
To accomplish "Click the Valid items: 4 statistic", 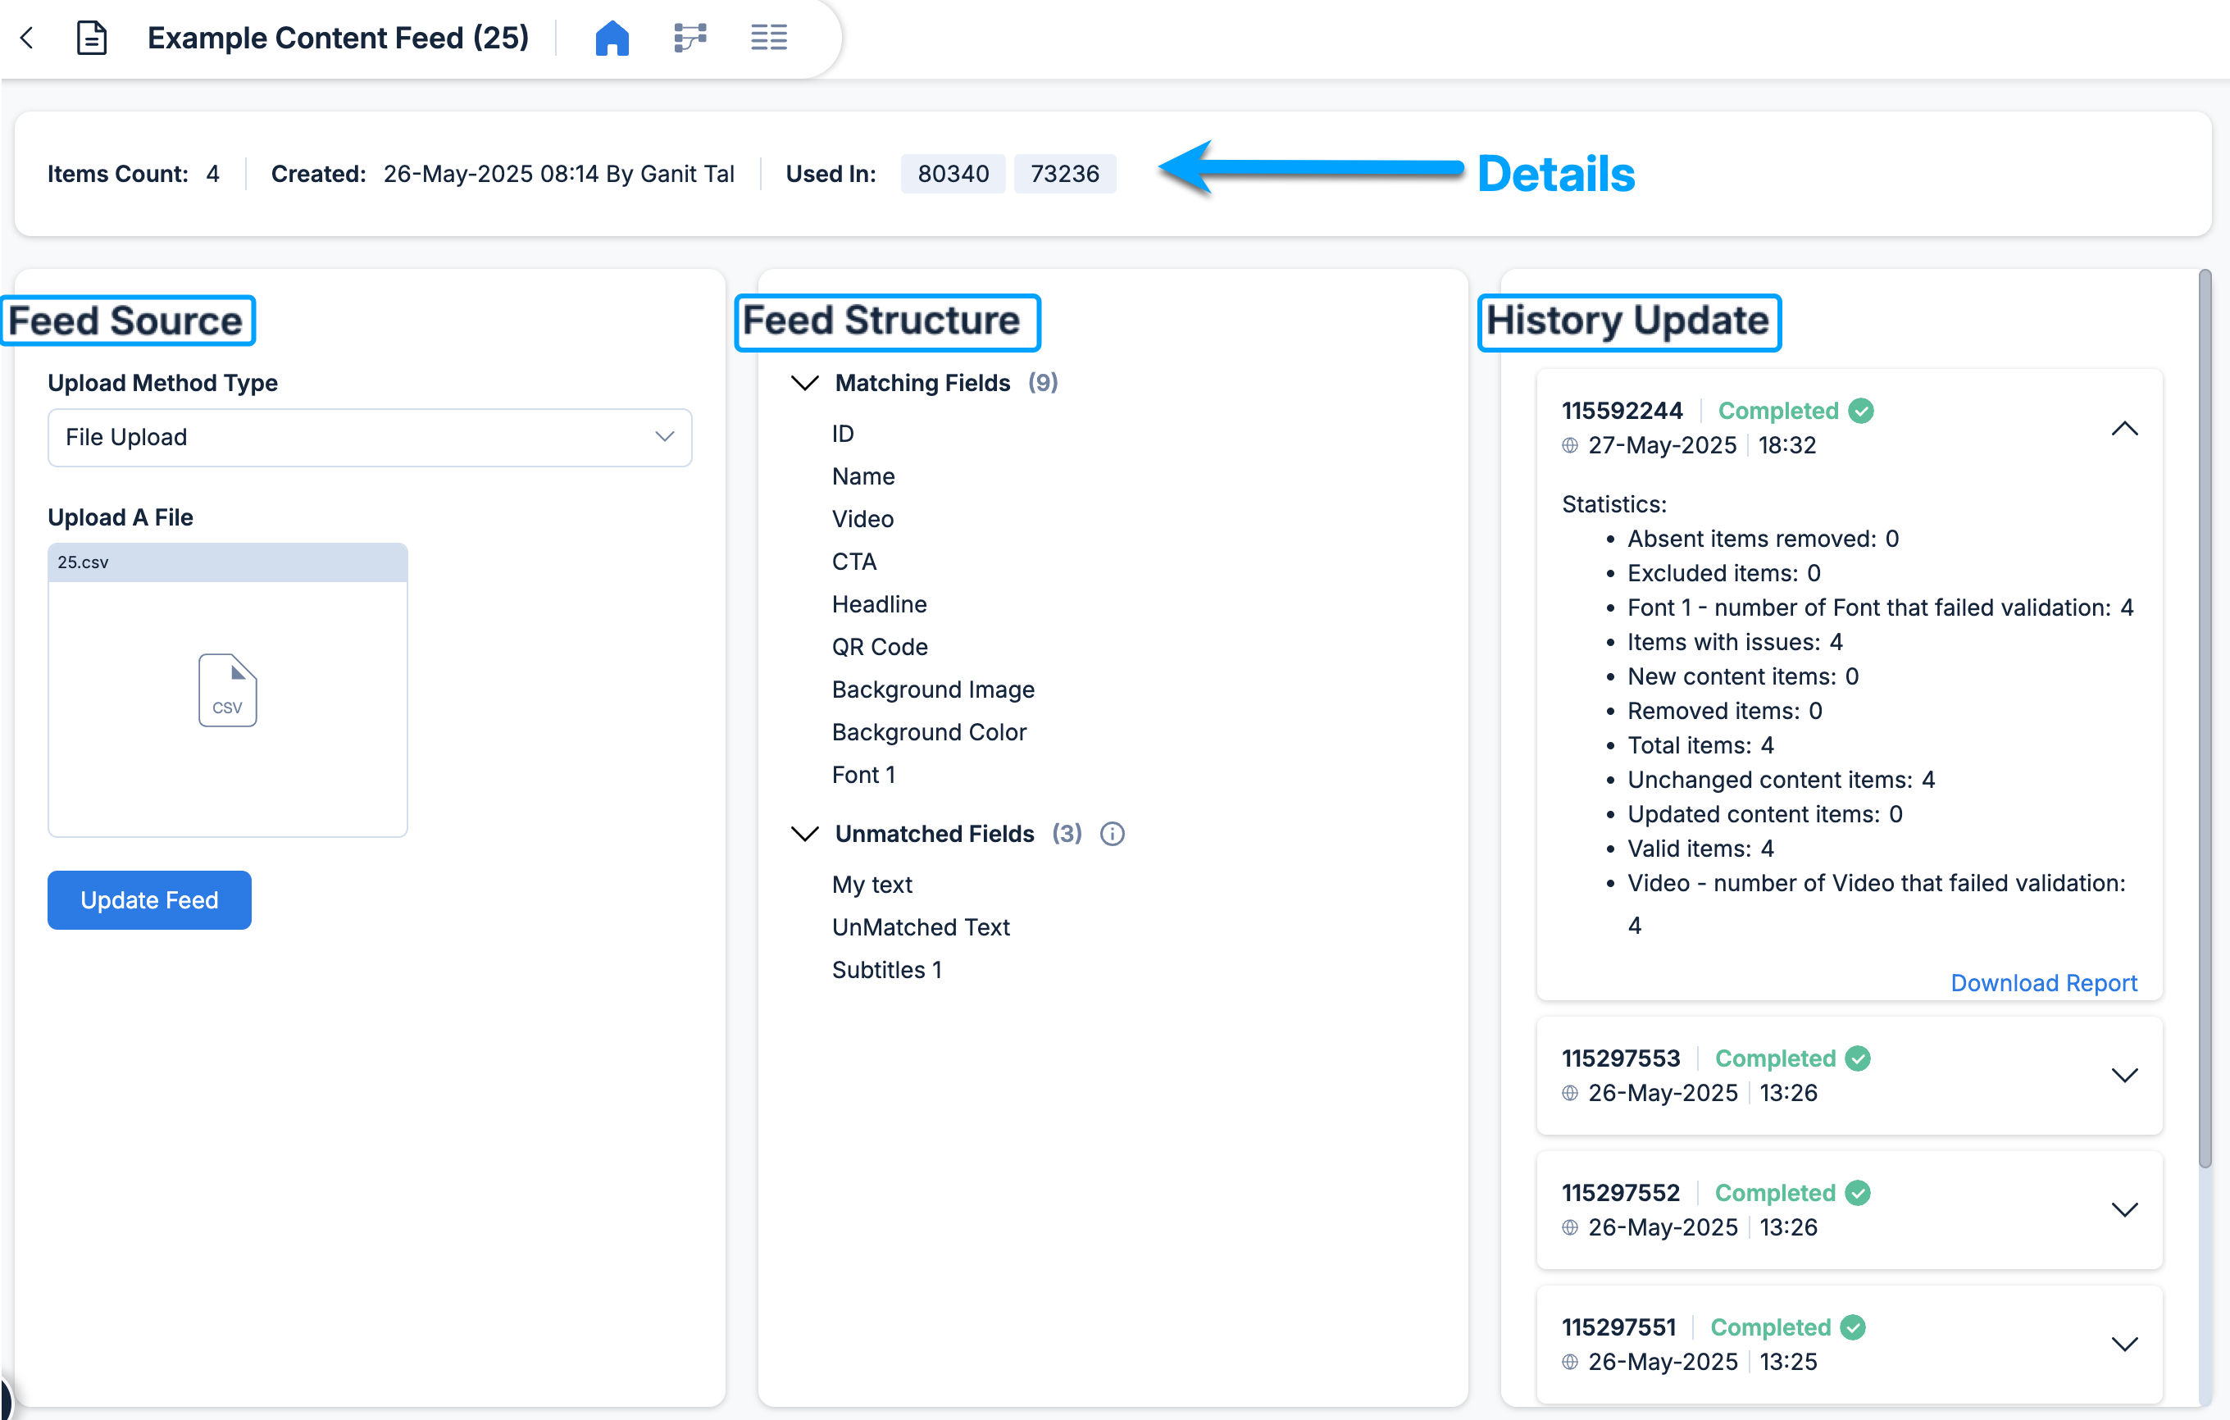I will 1700,849.
